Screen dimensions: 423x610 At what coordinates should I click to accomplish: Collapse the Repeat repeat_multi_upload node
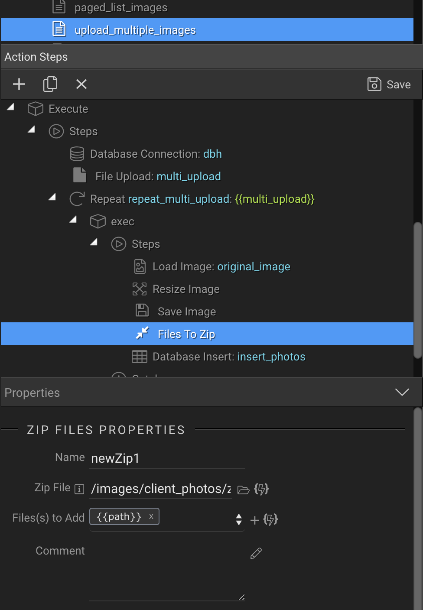[52, 197]
